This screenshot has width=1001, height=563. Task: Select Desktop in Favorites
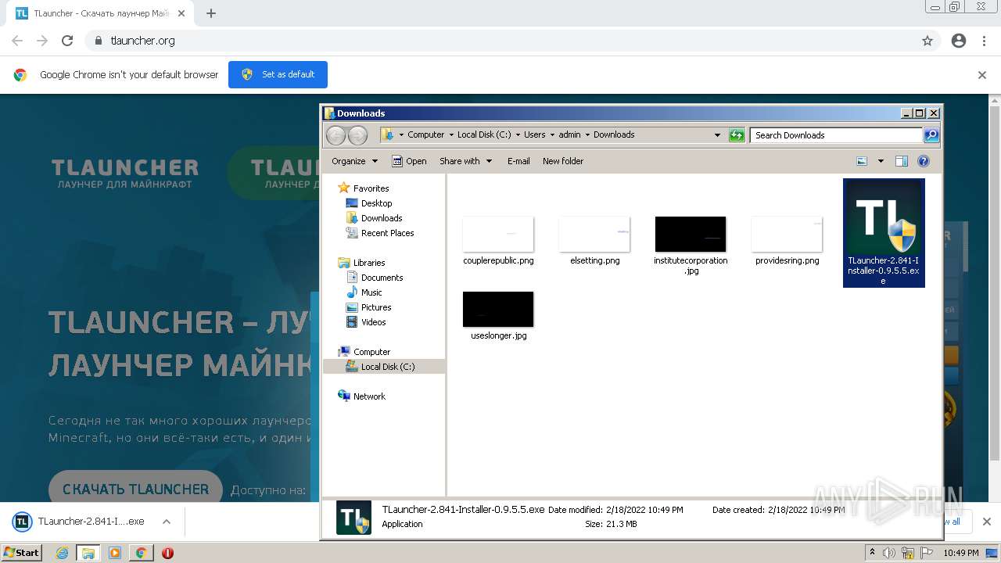(x=376, y=203)
